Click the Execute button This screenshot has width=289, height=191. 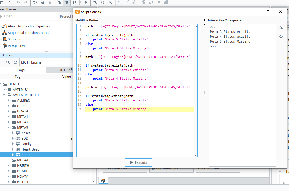click(x=139, y=162)
